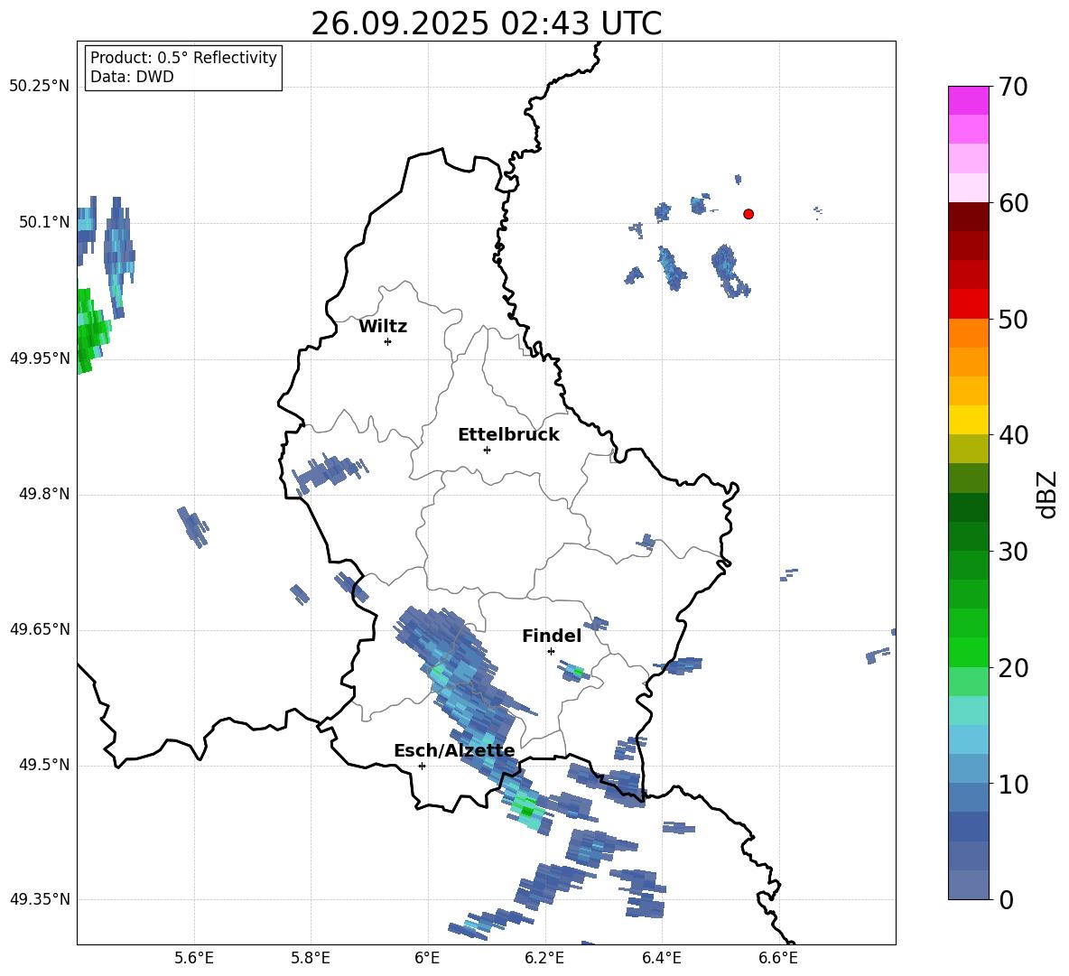
Task: Click the Data: DWD text line
Action: tap(132, 77)
